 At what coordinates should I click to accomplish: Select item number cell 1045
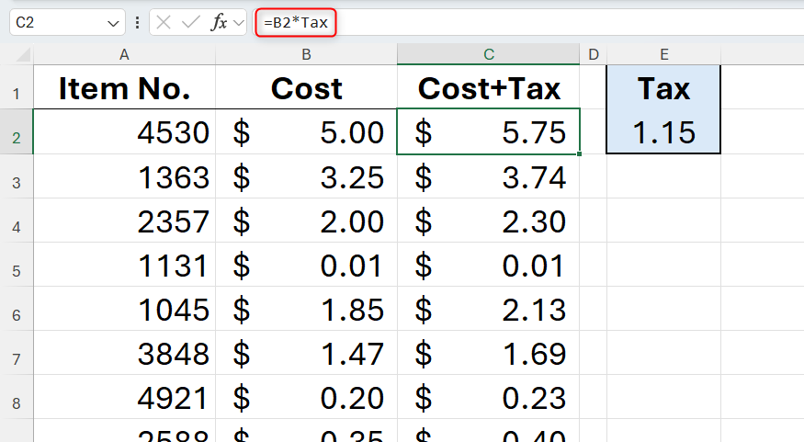tap(124, 309)
